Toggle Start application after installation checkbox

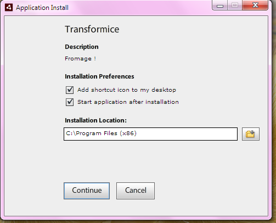pos(70,102)
